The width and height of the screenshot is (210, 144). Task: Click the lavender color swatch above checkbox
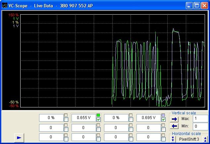[163, 115]
